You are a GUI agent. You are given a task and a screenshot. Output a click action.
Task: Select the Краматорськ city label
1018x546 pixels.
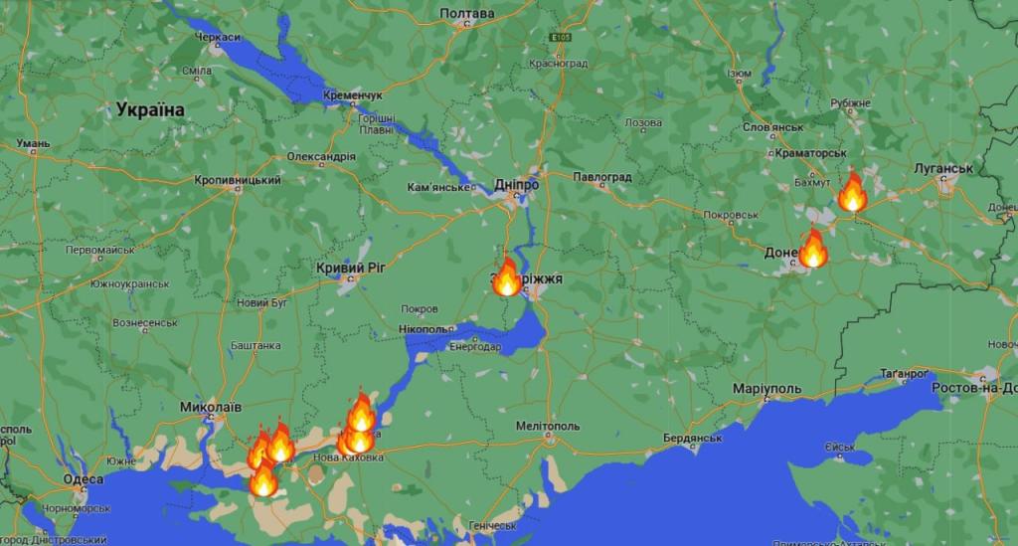coord(811,153)
